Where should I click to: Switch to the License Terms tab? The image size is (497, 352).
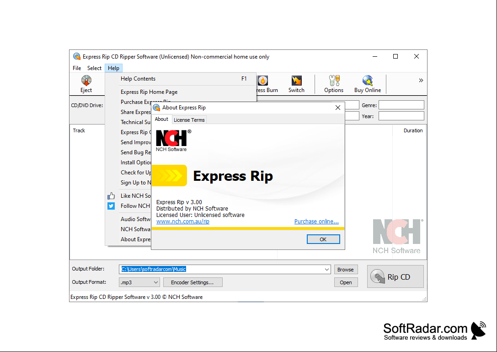pos(189,120)
